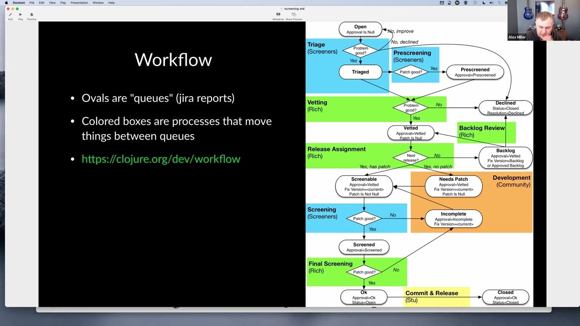The image size is (580, 326).
Task: Click the Vetting (Rich) label
Action: (x=317, y=105)
